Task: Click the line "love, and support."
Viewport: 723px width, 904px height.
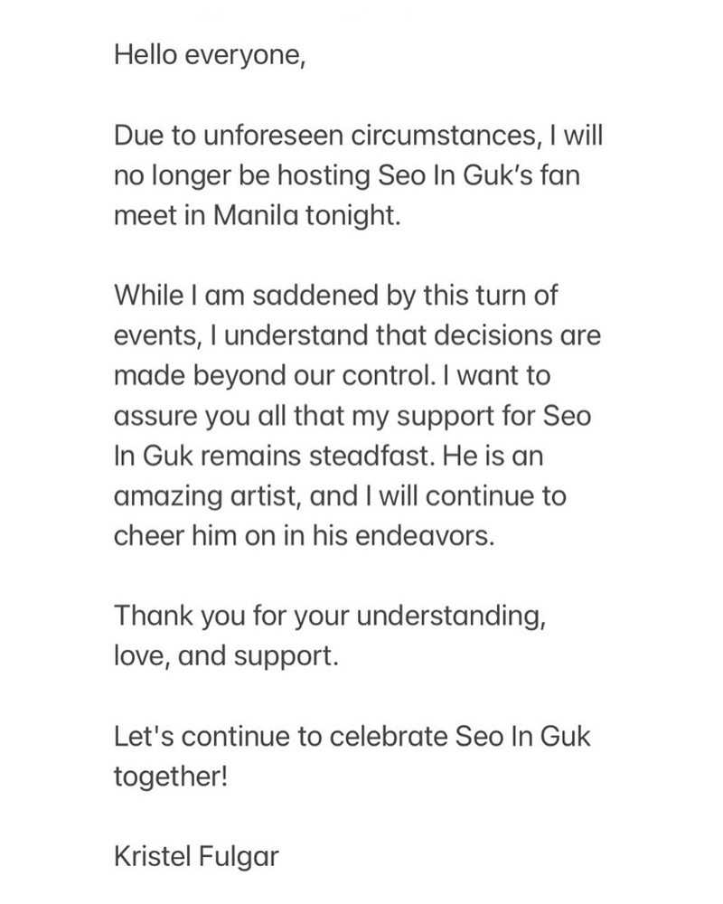Action: point(226,655)
